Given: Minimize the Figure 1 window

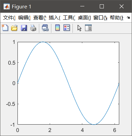Looking at the screenshot, I should [82, 6].
